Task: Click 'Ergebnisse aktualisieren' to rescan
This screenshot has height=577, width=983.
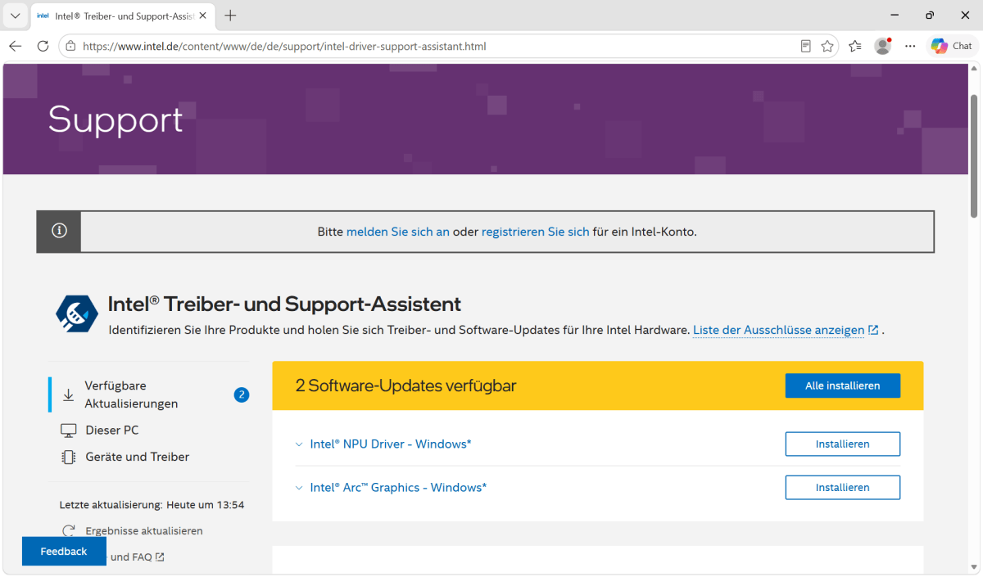Action: tap(144, 531)
